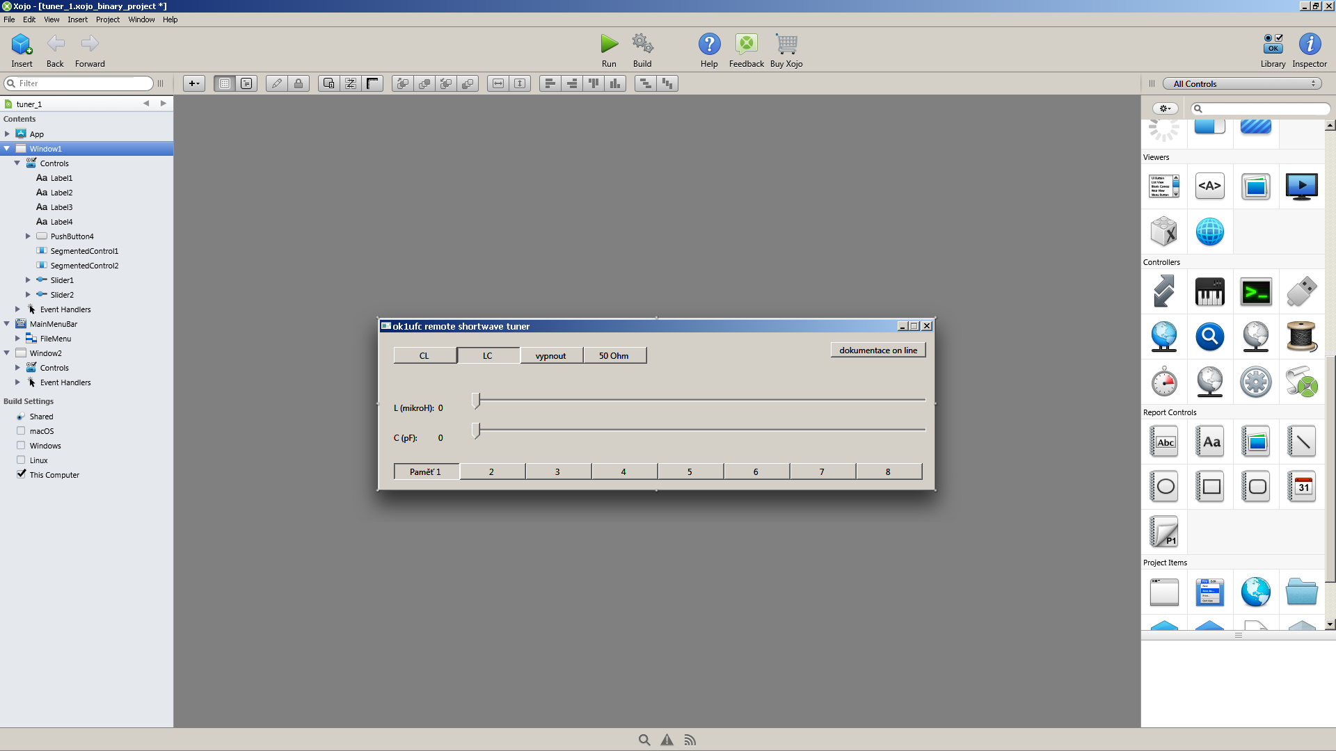Viewport: 1336px width, 751px height.
Task: Click the warning triangle icon at bottom
Action: pos(667,740)
